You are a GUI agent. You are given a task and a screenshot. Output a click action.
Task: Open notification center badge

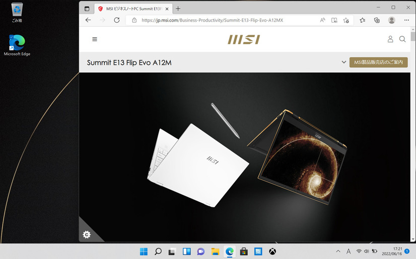407,251
